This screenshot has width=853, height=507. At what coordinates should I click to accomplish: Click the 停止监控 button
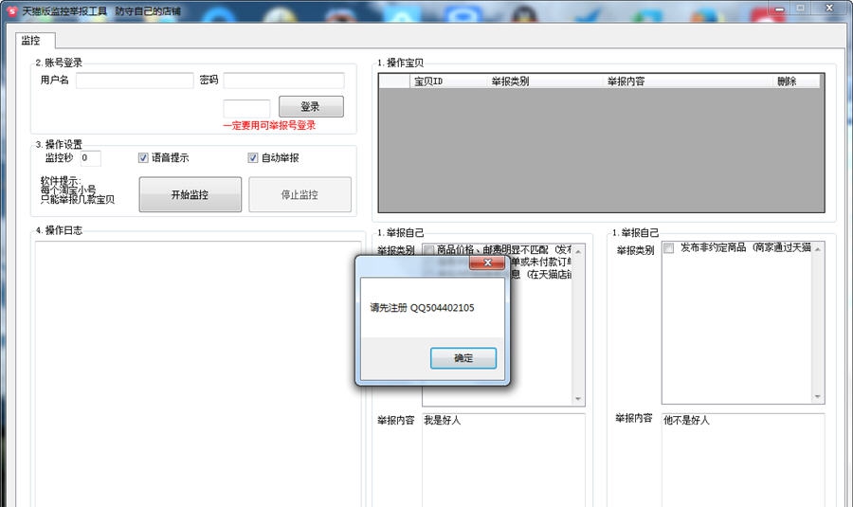pyautogui.click(x=299, y=194)
